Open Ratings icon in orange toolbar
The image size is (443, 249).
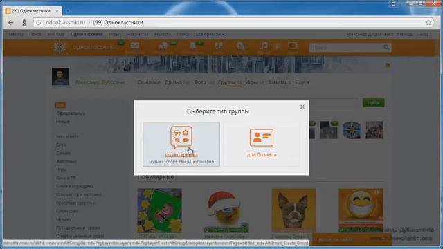coord(242,47)
